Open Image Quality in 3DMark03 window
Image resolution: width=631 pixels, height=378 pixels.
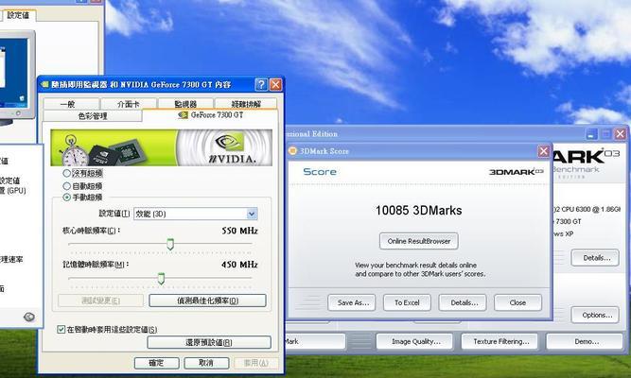click(414, 341)
